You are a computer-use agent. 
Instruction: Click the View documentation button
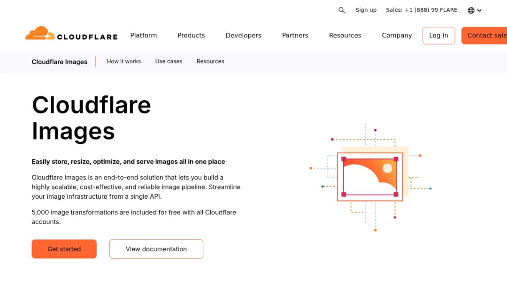tap(156, 249)
